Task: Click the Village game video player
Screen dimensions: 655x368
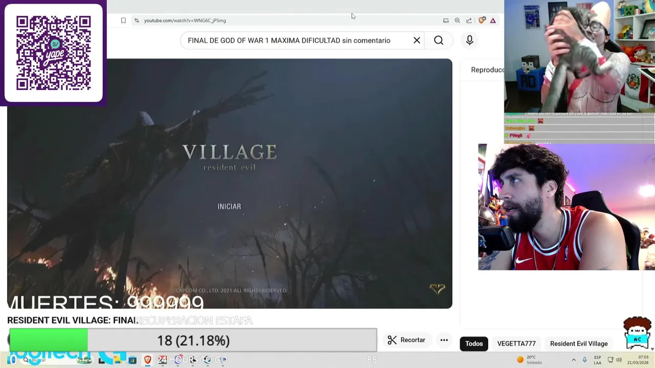Action: tap(230, 183)
